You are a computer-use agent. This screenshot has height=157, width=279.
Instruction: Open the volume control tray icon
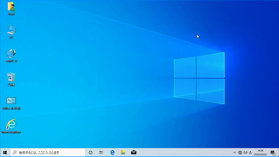[245, 152]
